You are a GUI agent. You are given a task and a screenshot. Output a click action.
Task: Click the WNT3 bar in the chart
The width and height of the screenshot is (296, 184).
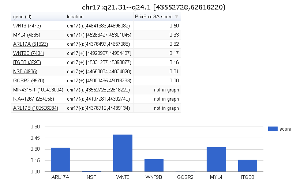click(x=123, y=153)
